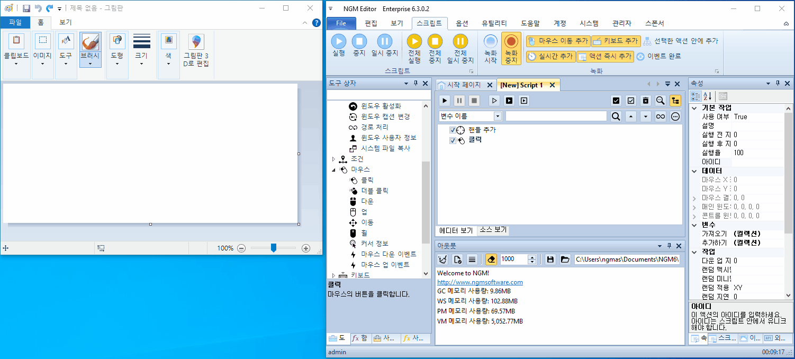This screenshot has width=795, height=359.
Task: Expand the 매인 윈도우 property row
Action: click(x=694, y=207)
